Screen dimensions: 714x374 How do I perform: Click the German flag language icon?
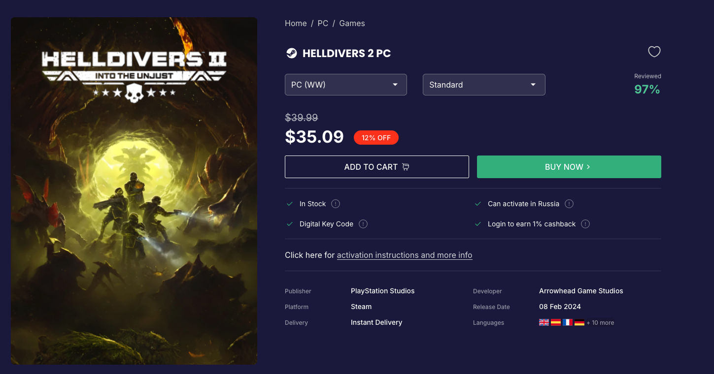tap(579, 323)
